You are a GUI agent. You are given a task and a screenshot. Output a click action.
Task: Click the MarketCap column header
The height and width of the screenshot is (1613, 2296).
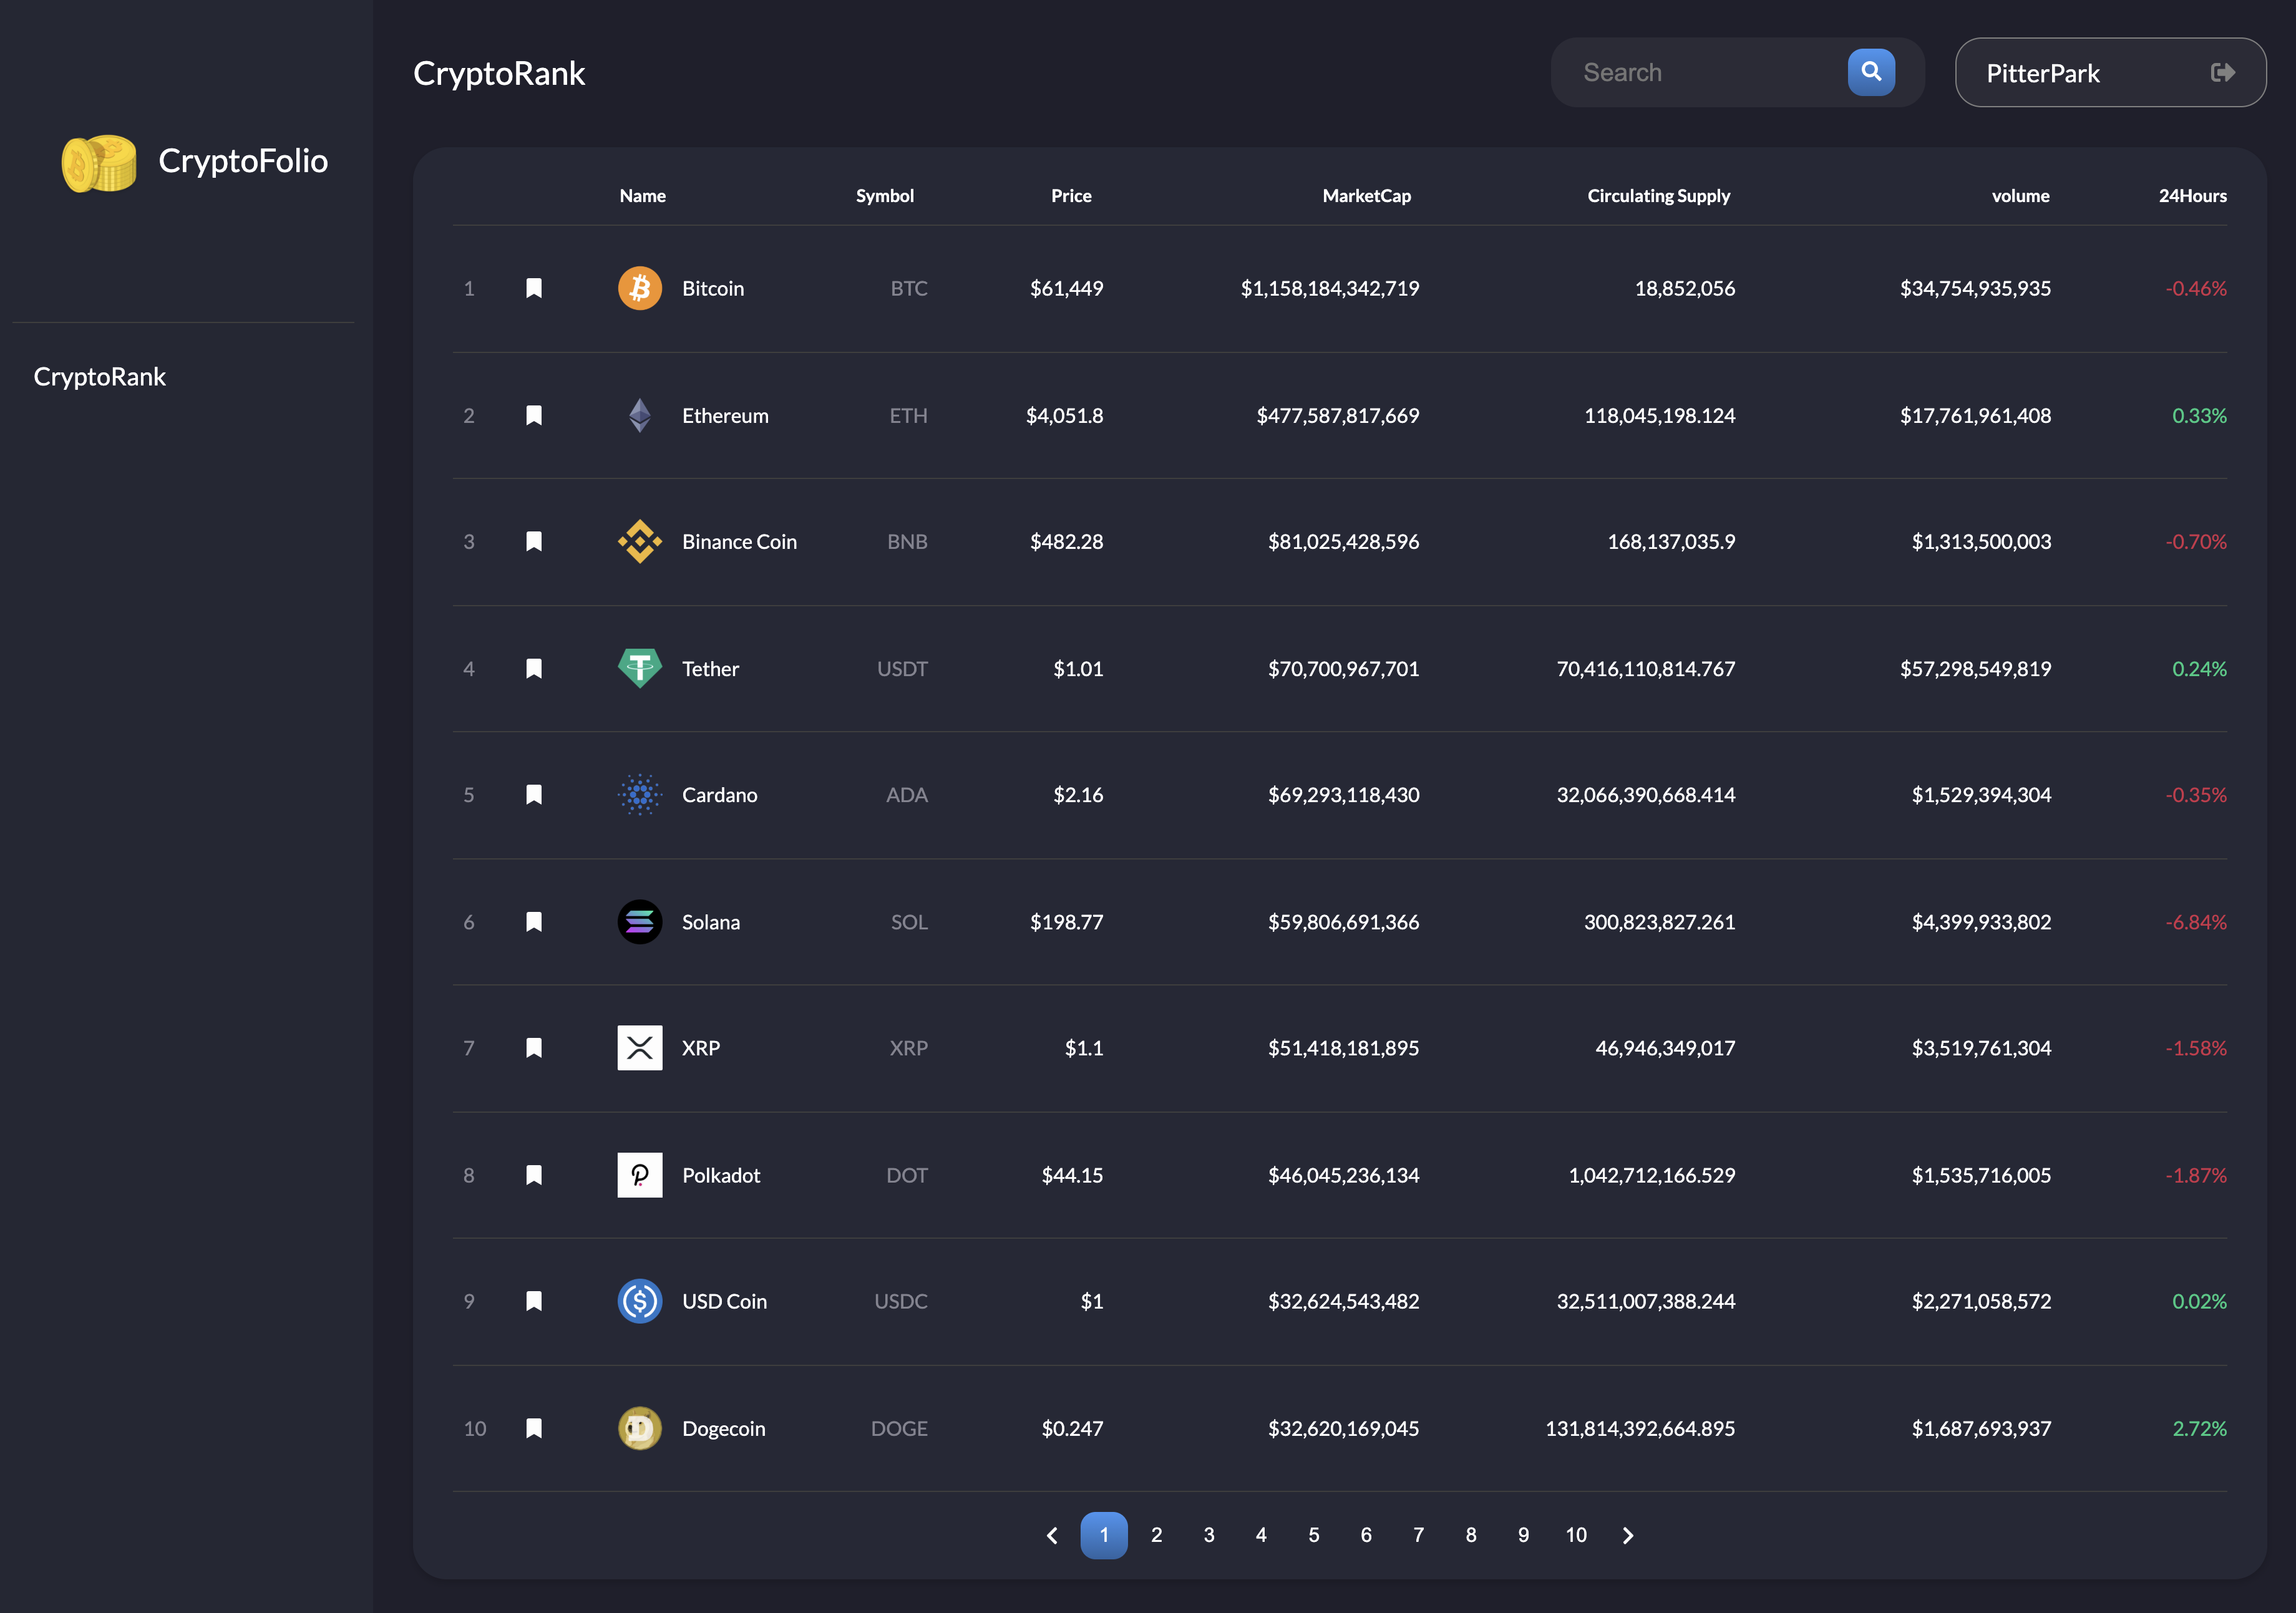pyautogui.click(x=1366, y=196)
